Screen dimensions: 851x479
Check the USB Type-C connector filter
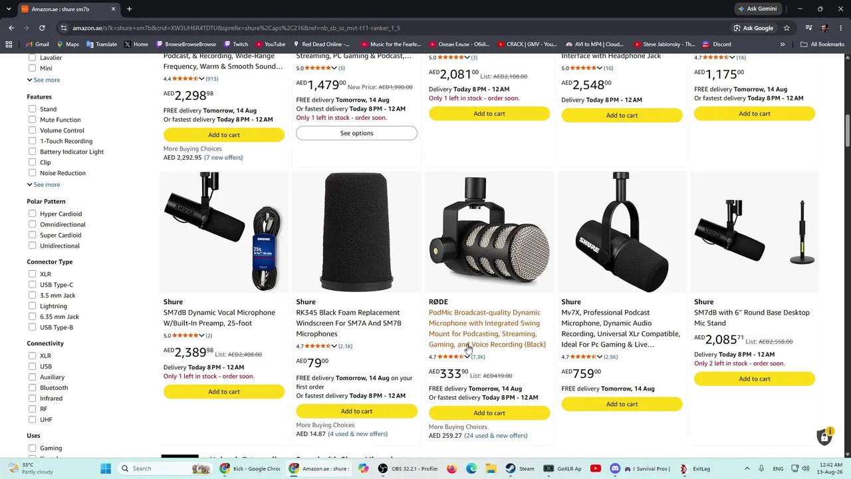tap(32, 285)
